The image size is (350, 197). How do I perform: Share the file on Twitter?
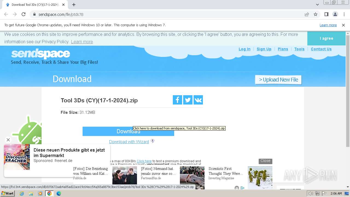[x=188, y=100]
